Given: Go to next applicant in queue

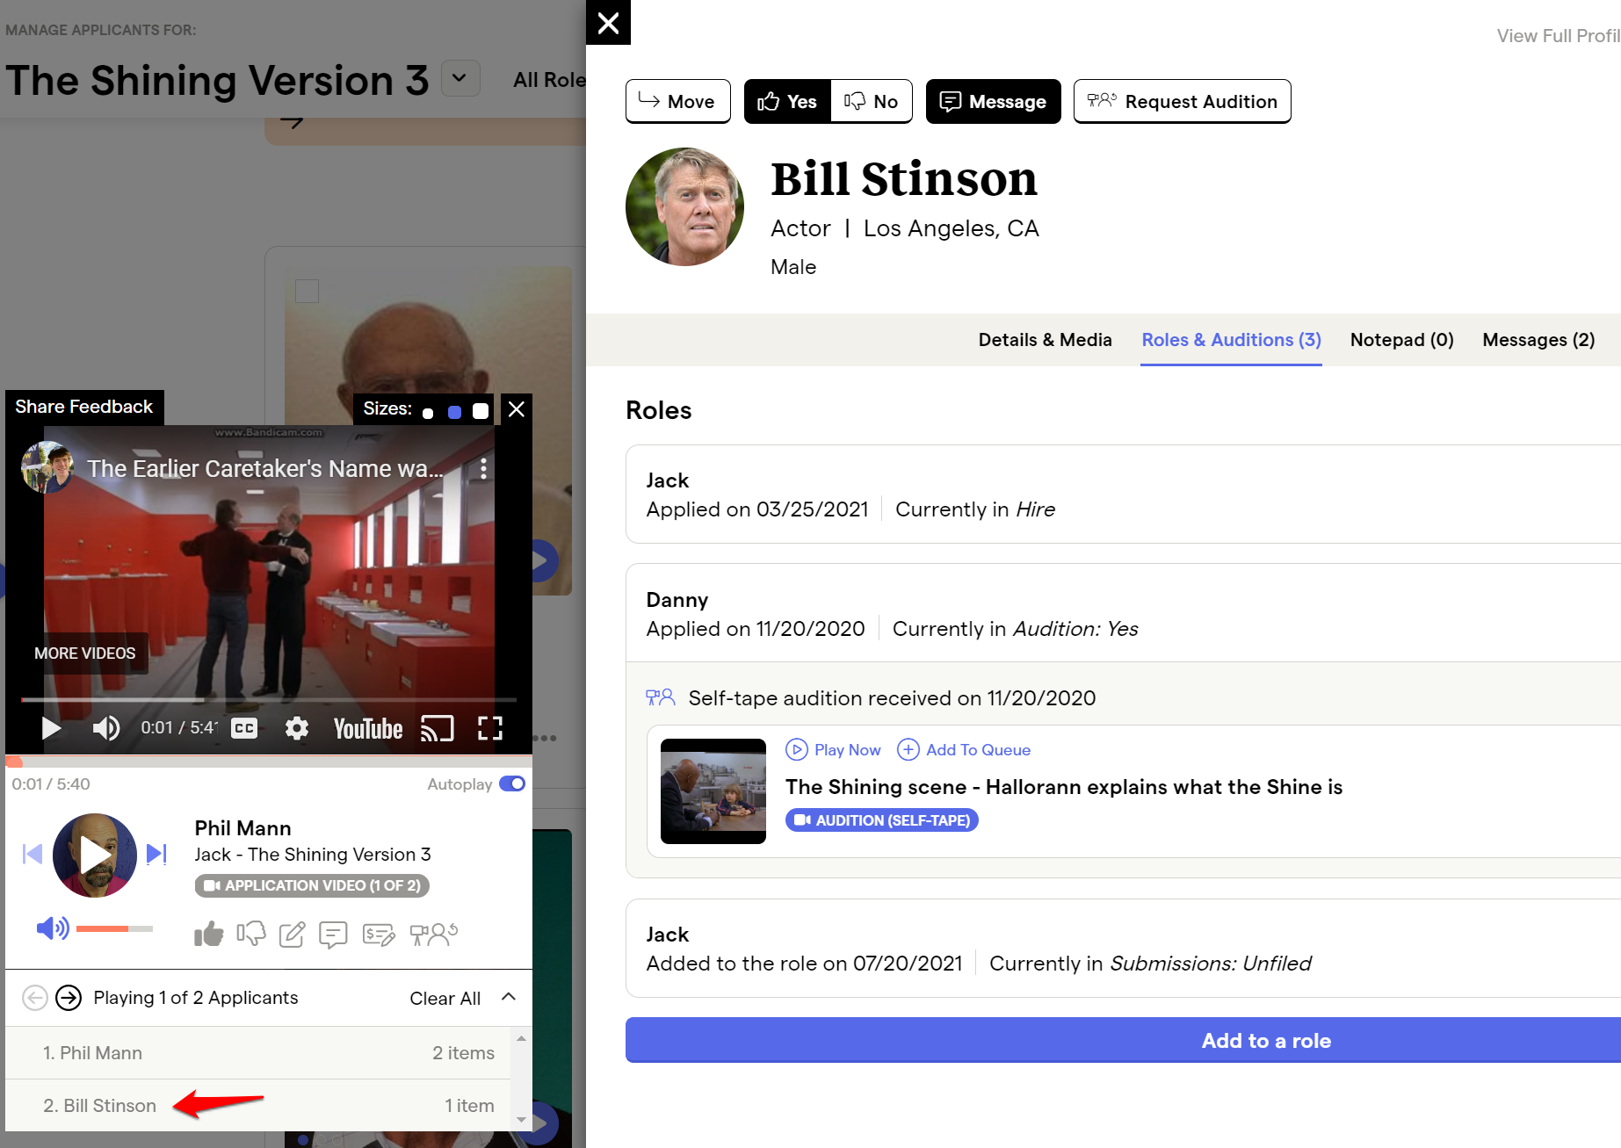Looking at the screenshot, I should tap(69, 998).
